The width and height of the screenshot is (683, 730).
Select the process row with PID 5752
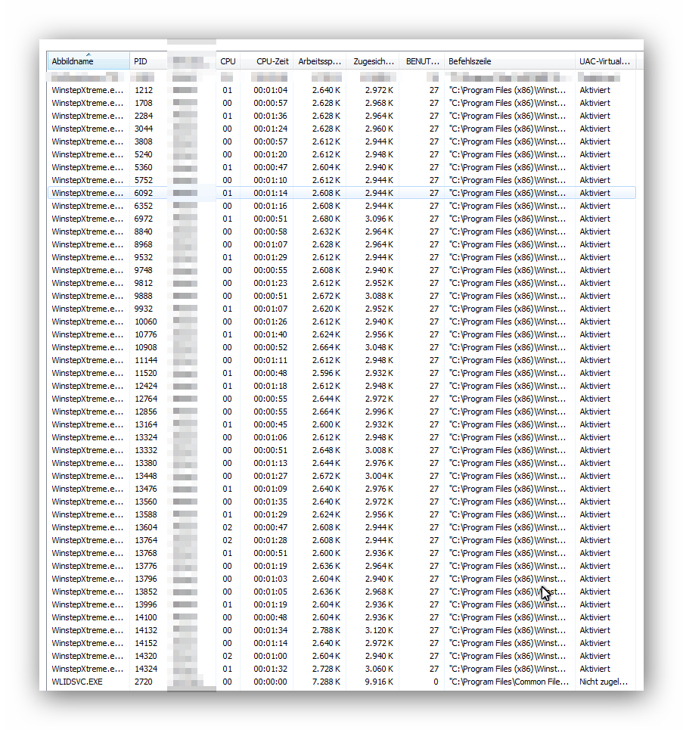click(x=87, y=180)
